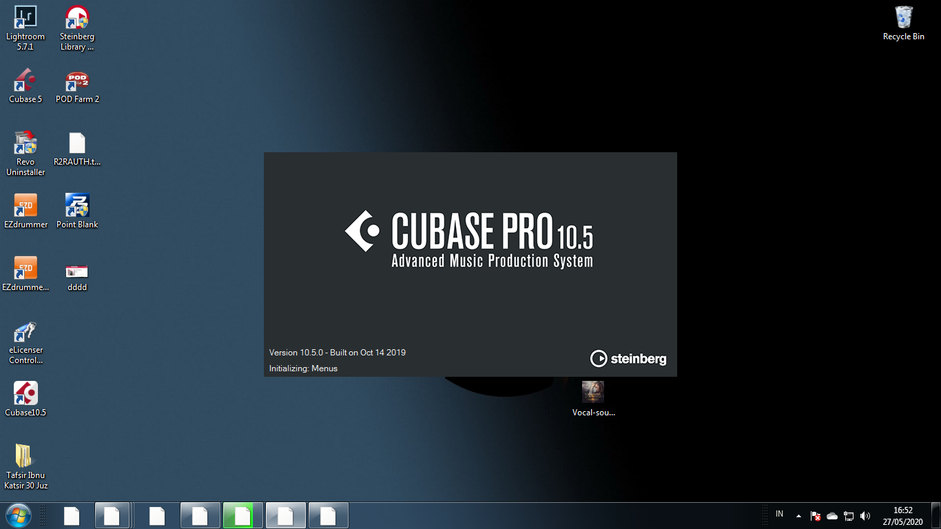
Task: Click the Version 10.5.0 build text
Action: (338, 353)
